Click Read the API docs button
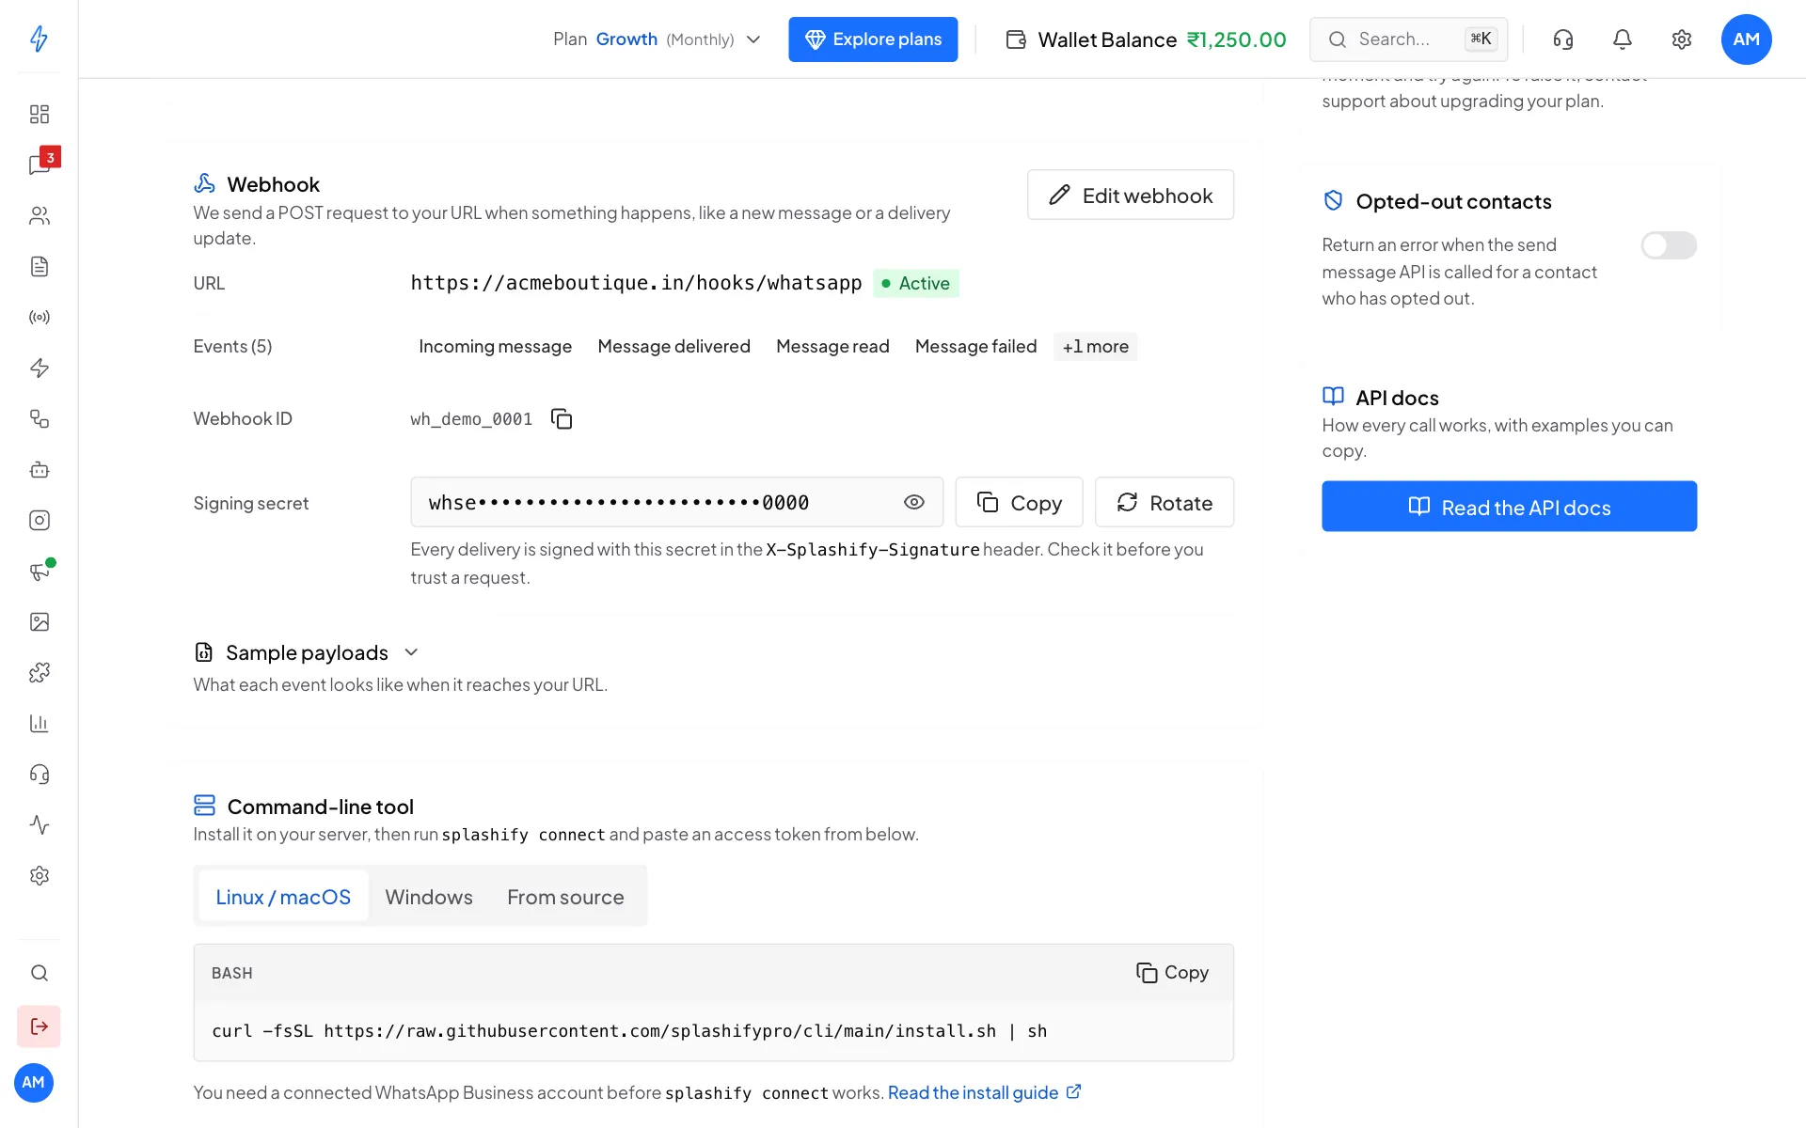Screen dimensions: 1806x1128 (1509, 507)
